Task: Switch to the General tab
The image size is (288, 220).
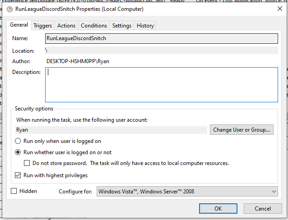Action: click(x=19, y=25)
